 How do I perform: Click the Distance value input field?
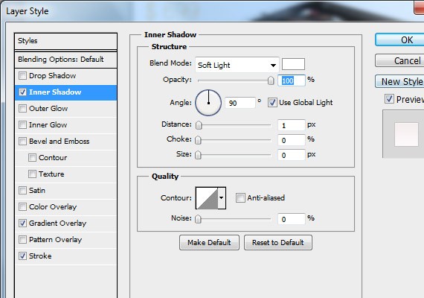click(x=292, y=125)
